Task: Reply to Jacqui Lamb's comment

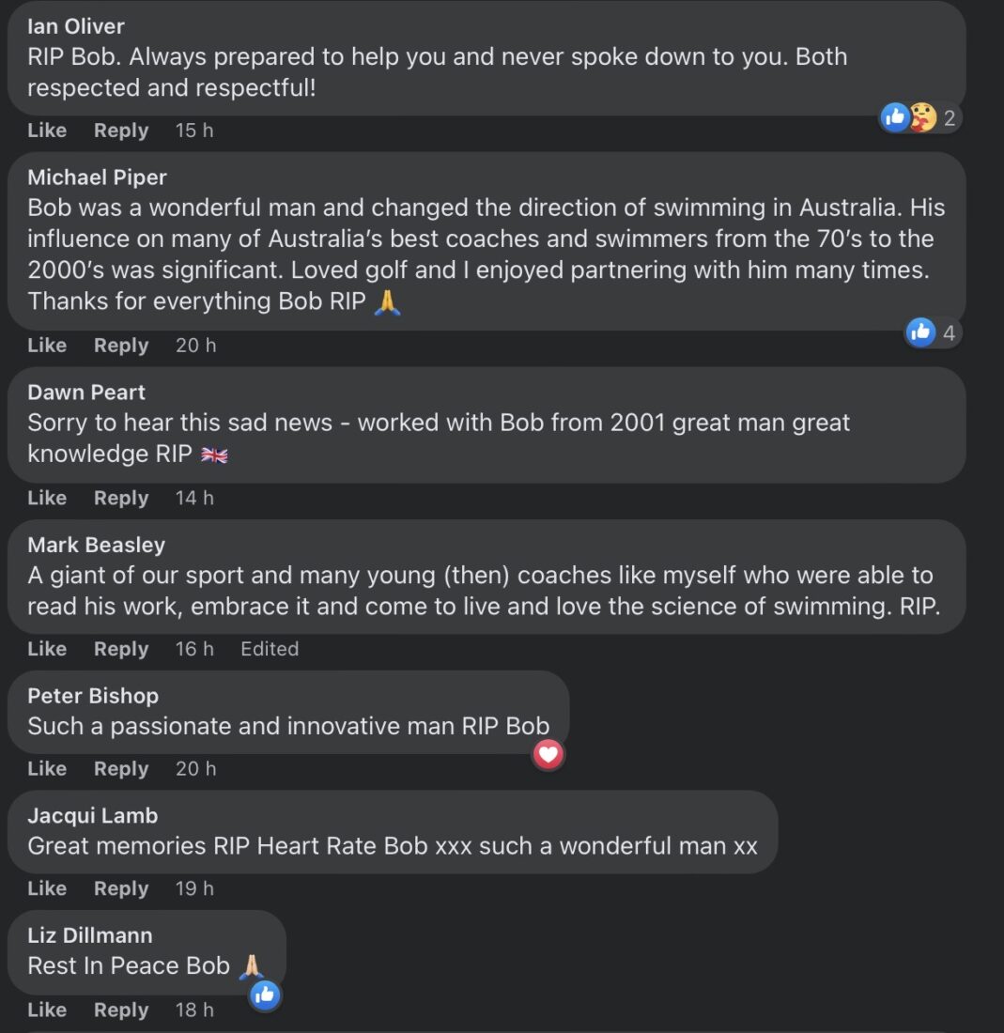Action: pos(121,888)
